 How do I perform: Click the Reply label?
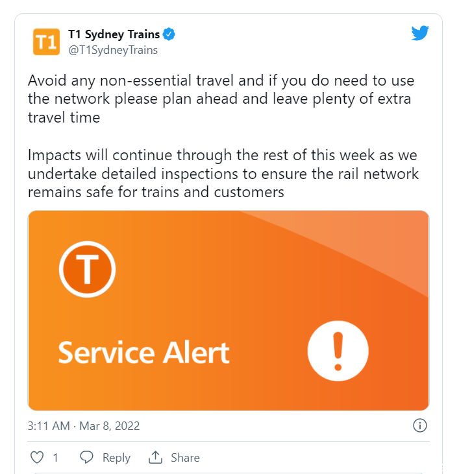(116, 458)
